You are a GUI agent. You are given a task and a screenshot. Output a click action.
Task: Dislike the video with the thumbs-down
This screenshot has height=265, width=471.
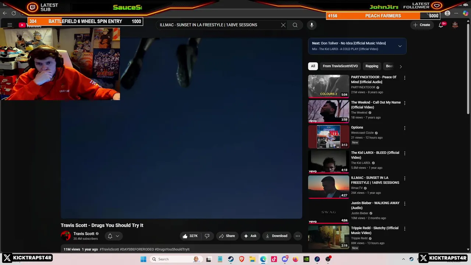(x=207, y=236)
